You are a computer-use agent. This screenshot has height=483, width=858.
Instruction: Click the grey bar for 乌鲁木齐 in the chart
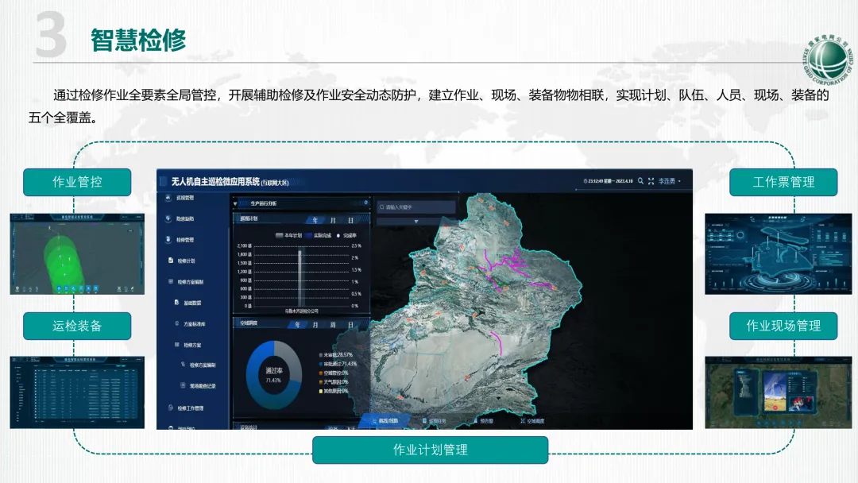tap(300, 277)
